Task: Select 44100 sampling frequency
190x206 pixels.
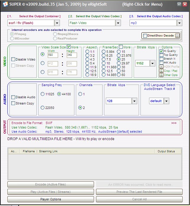Action: tap(59, 94)
